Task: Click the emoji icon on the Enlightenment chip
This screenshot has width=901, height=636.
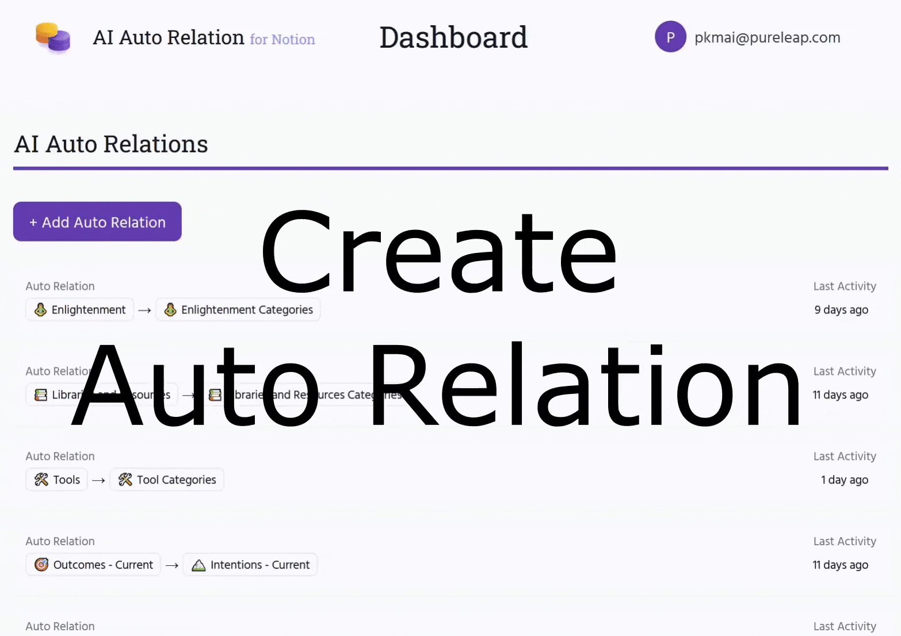Action: 40,309
